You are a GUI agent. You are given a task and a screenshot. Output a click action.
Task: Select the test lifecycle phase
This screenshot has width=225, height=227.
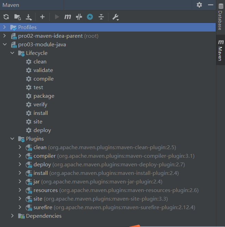click(38, 87)
